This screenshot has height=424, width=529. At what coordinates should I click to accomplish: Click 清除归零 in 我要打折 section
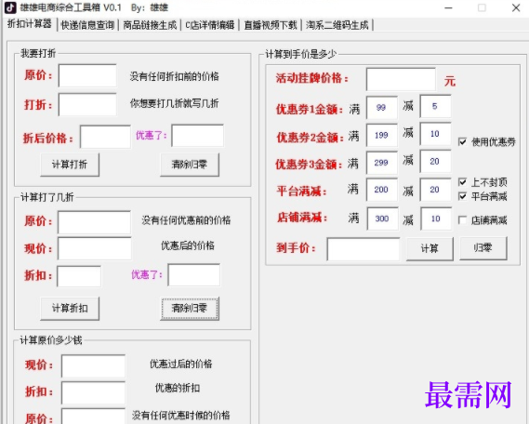tap(190, 165)
